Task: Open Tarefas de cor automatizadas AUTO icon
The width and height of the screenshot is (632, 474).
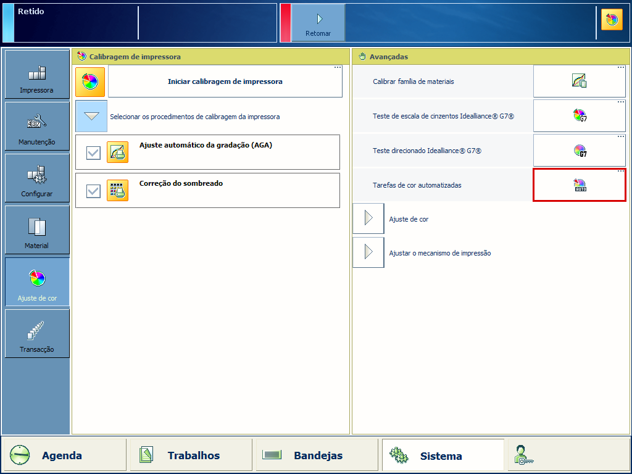Action: pyautogui.click(x=579, y=185)
